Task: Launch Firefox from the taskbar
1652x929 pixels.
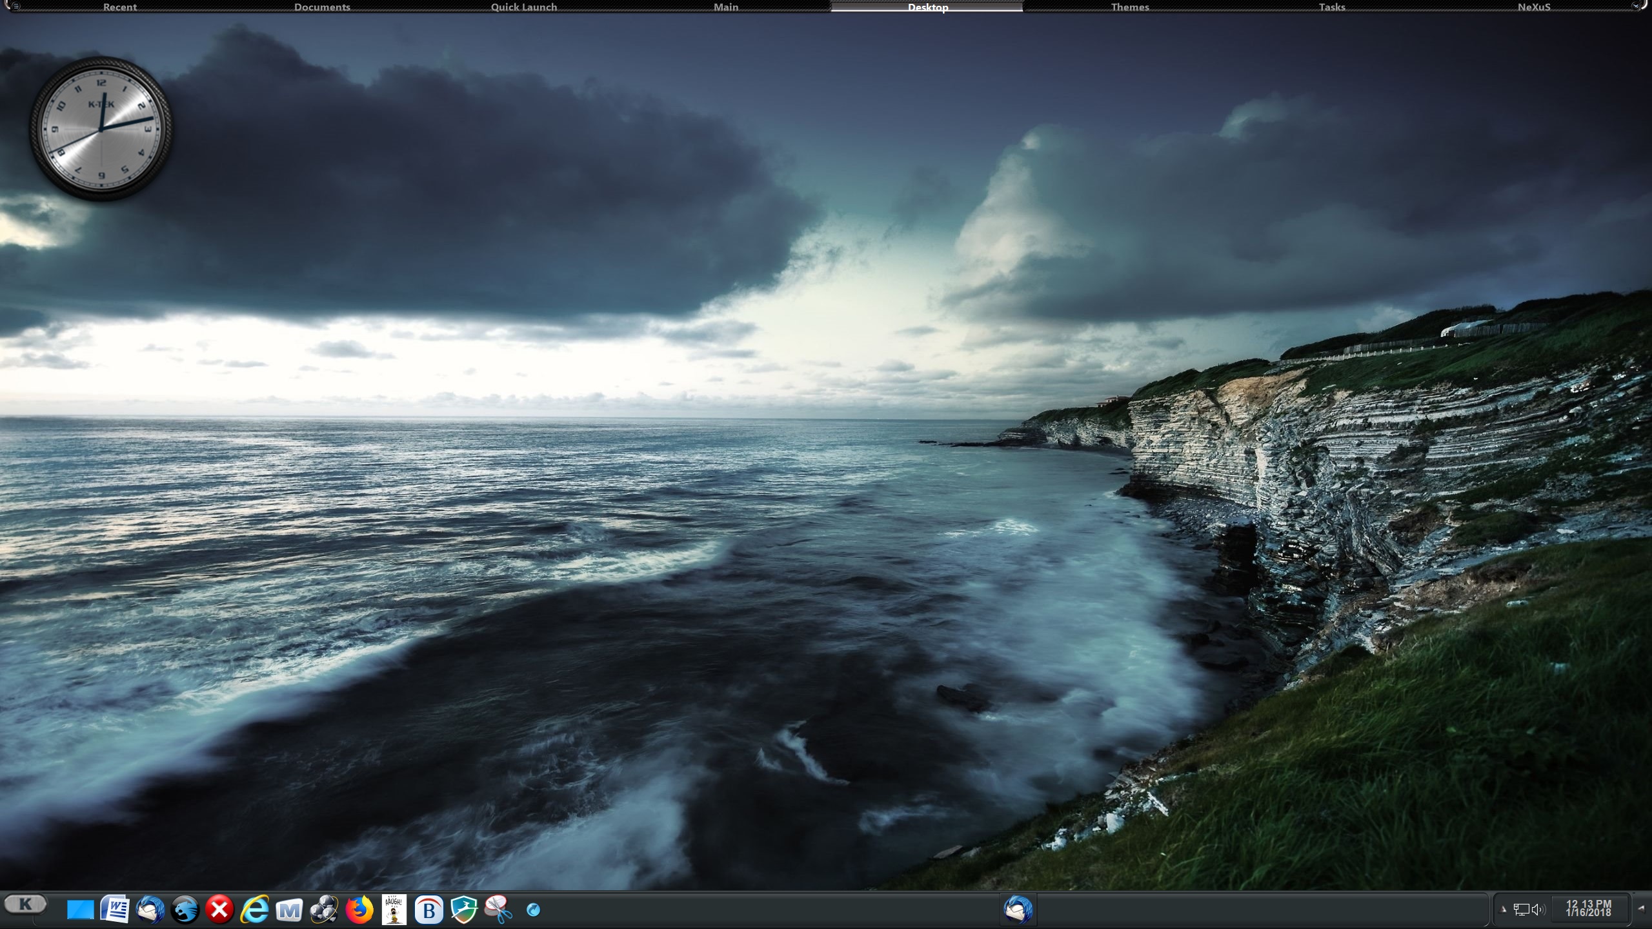Action: (x=359, y=910)
